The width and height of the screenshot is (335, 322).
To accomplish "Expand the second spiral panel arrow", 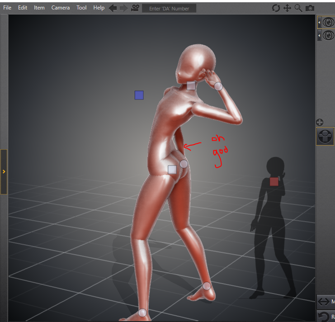I will [x=319, y=35].
